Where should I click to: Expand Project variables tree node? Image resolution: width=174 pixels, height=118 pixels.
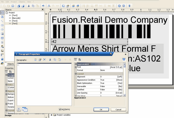[x=52, y=115]
